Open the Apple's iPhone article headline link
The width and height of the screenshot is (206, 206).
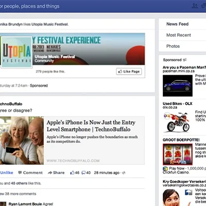tap(91, 126)
